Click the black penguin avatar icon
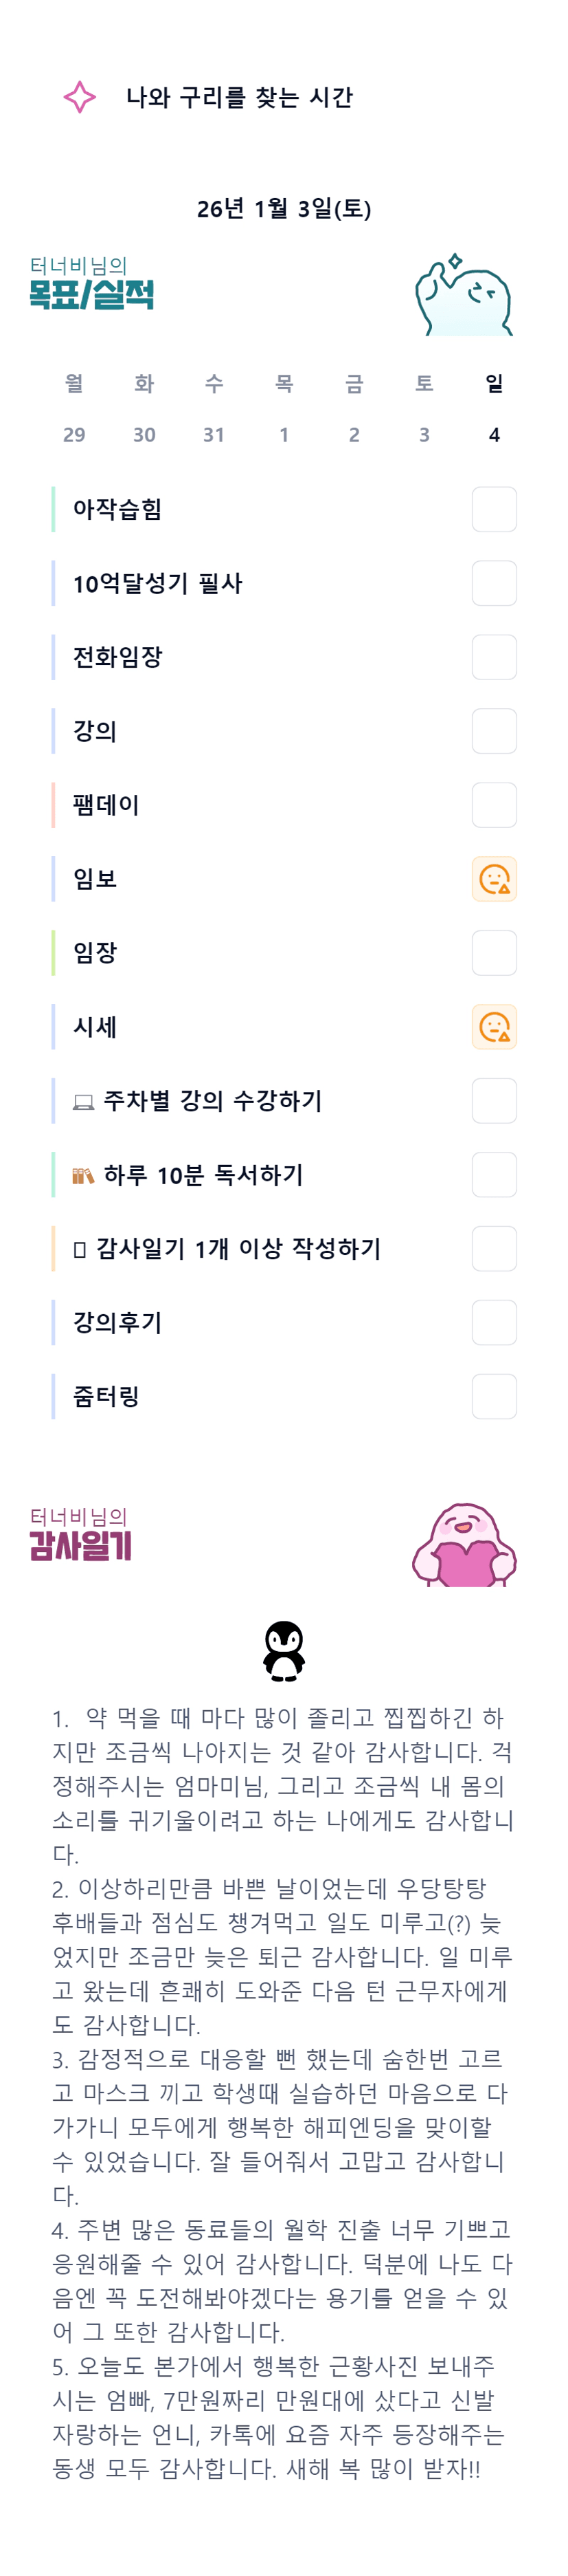The image size is (568, 2576). click(284, 1650)
